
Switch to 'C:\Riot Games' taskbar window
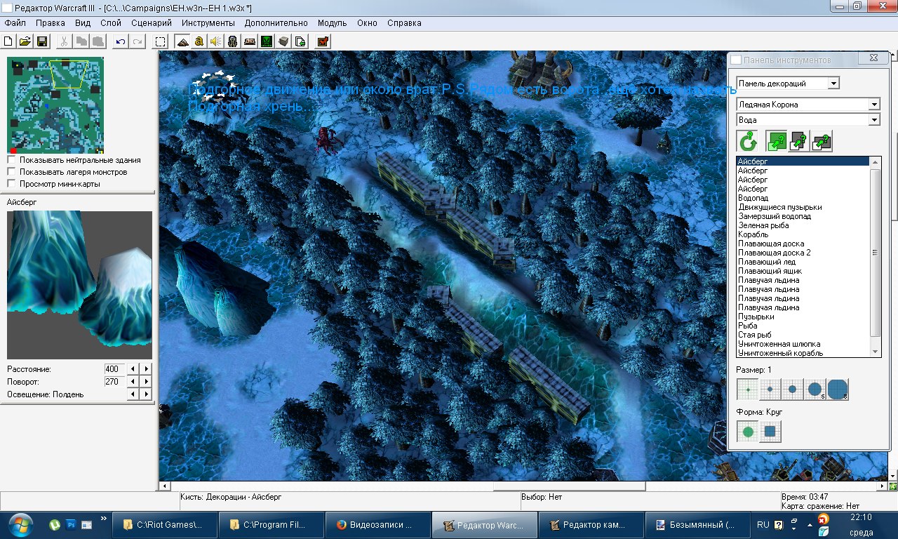pyautogui.click(x=163, y=525)
